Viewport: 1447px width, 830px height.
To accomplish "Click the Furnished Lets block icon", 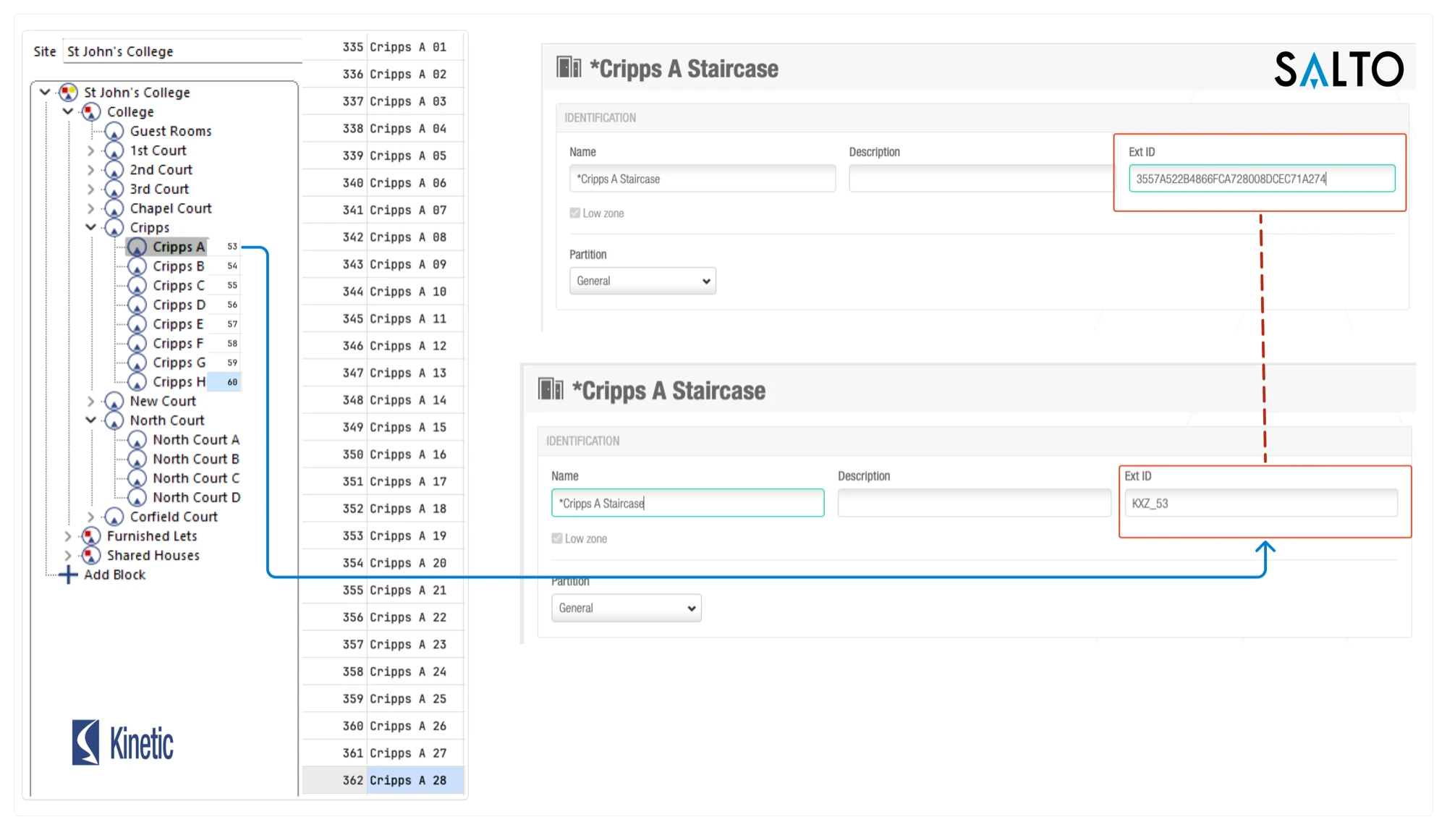I will tap(90, 536).
